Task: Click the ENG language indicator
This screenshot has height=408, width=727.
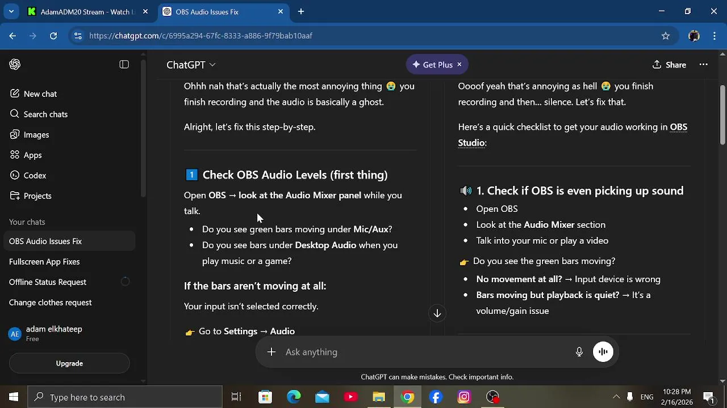Action: (646, 397)
